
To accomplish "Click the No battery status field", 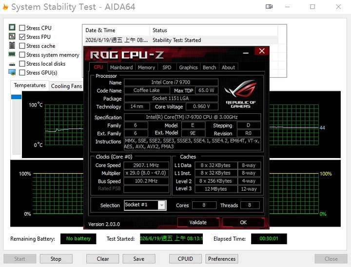I will pos(78,239).
